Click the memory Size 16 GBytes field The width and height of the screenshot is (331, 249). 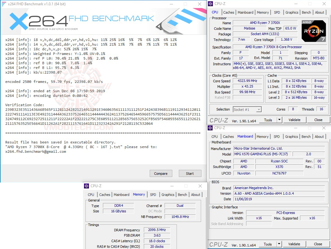click(118, 211)
